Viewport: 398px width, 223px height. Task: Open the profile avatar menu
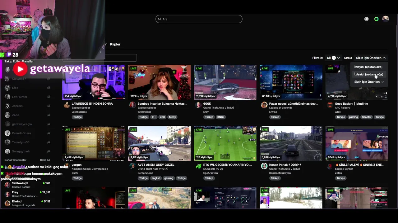tap(386, 19)
